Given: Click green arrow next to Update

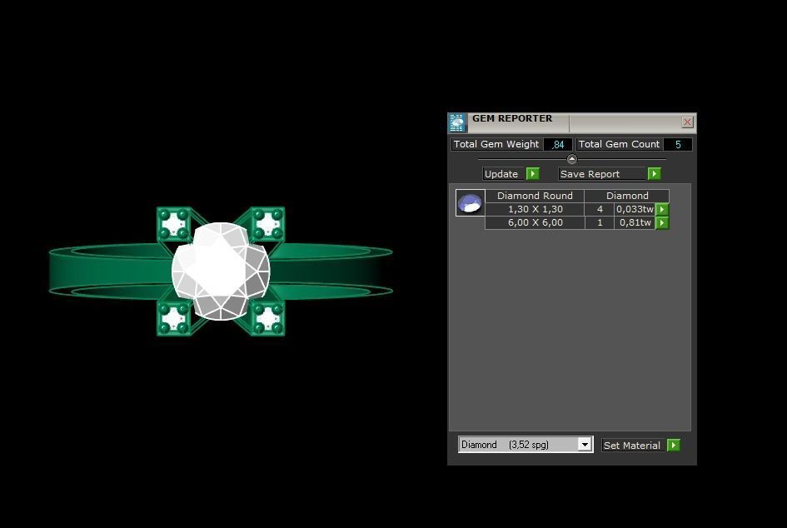Looking at the screenshot, I should pos(532,174).
